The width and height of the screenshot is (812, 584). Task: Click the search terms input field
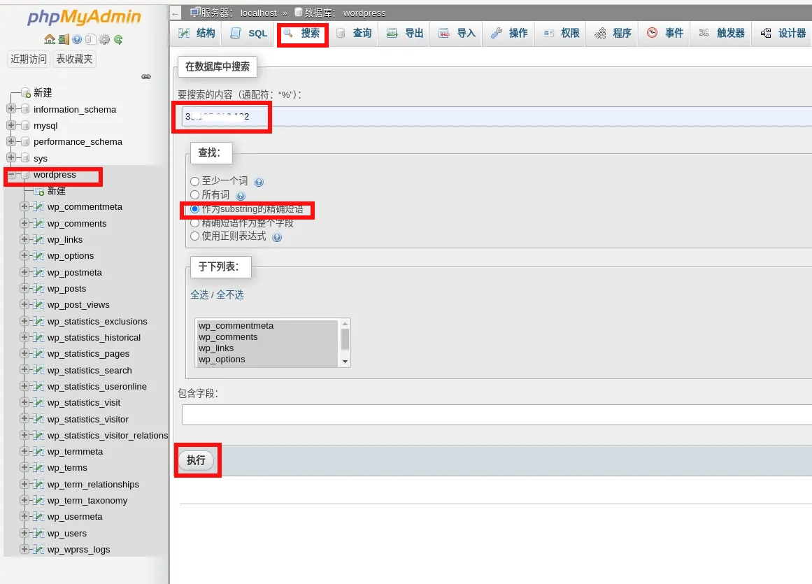coord(497,117)
